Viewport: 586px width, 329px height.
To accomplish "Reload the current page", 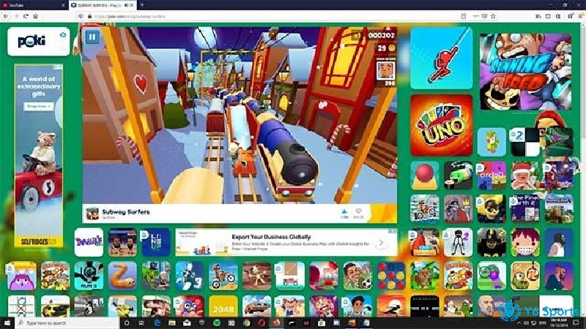I will [x=26, y=16].
